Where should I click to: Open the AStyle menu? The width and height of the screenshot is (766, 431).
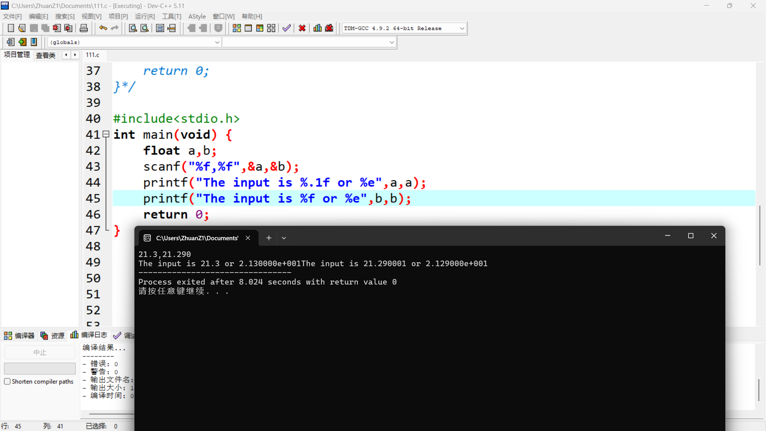(x=197, y=16)
